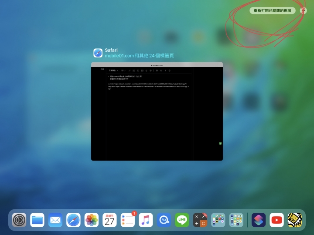This screenshot has width=314, height=235.
Task: Select the 'mobile01.com 和其他 24 個標籤頁' label
Action: coord(139,56)
